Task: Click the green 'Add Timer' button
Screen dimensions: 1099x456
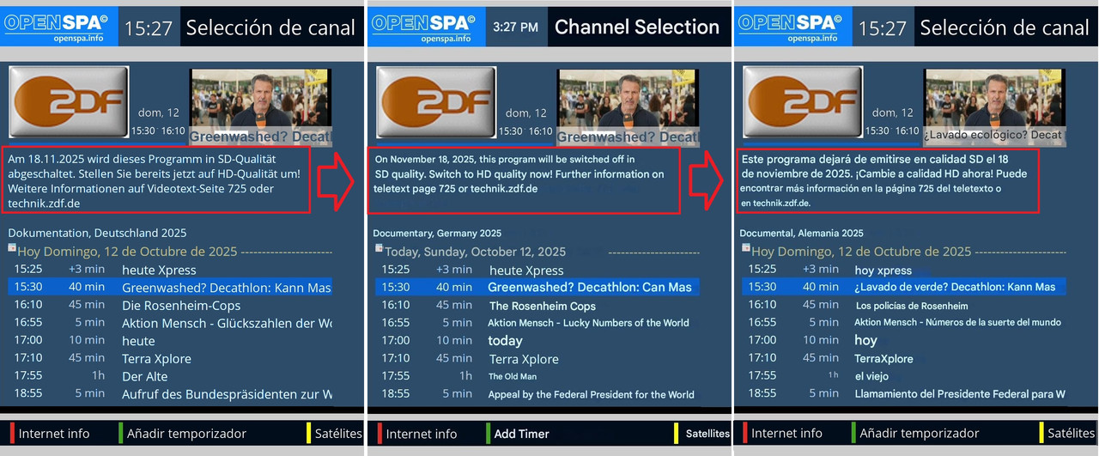Action: pyautogui.click(x=517, y=434)
